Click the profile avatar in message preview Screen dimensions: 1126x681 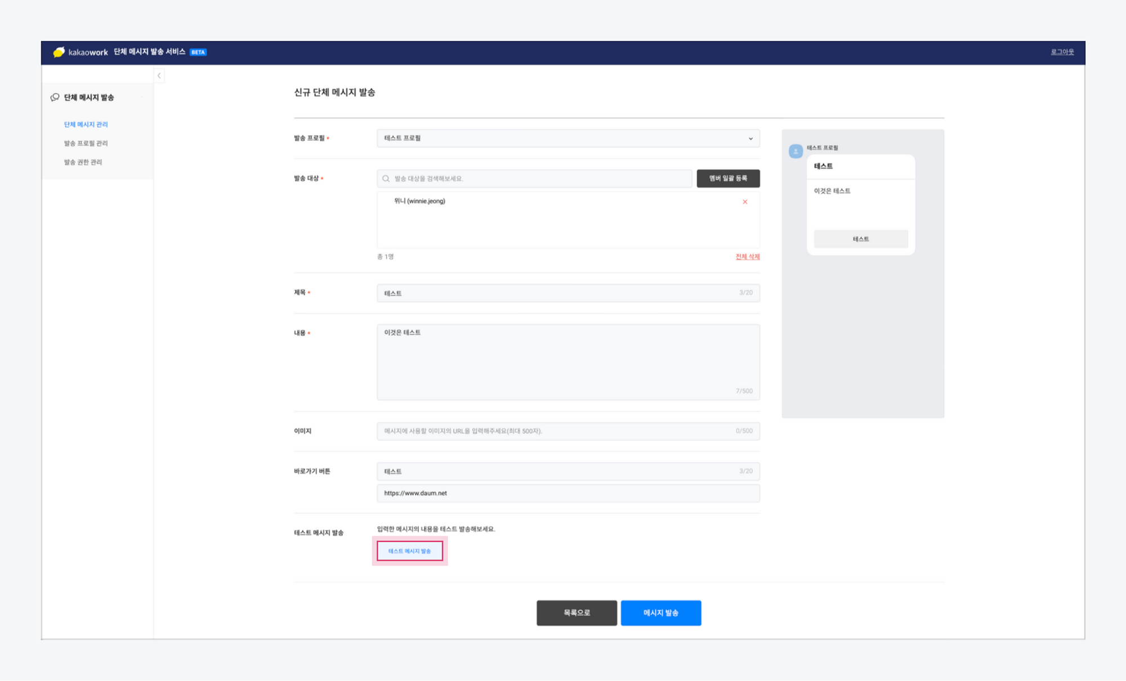pos(796,151)
